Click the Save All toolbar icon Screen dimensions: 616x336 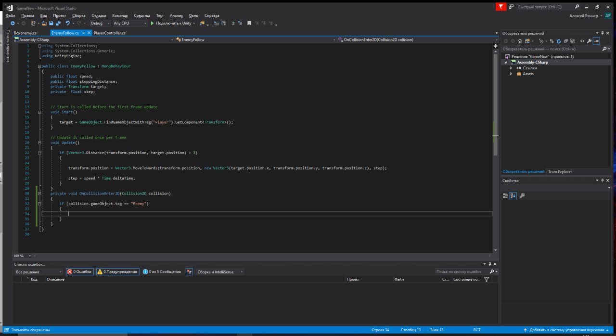(58, 23)
